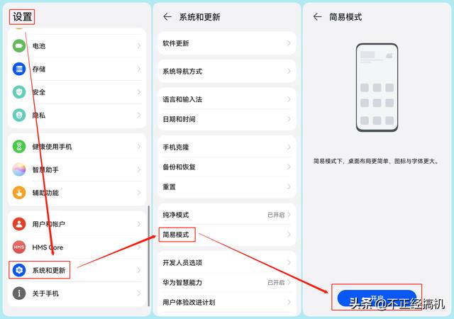Expand the 系统导航方式 entry arrow
Image resolution: width=454 pixels, height=319 pixels.
(x=289, y=71)
